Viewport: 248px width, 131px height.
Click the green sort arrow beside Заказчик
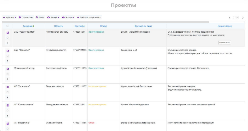pyautogui.click(x=33, y=26)
